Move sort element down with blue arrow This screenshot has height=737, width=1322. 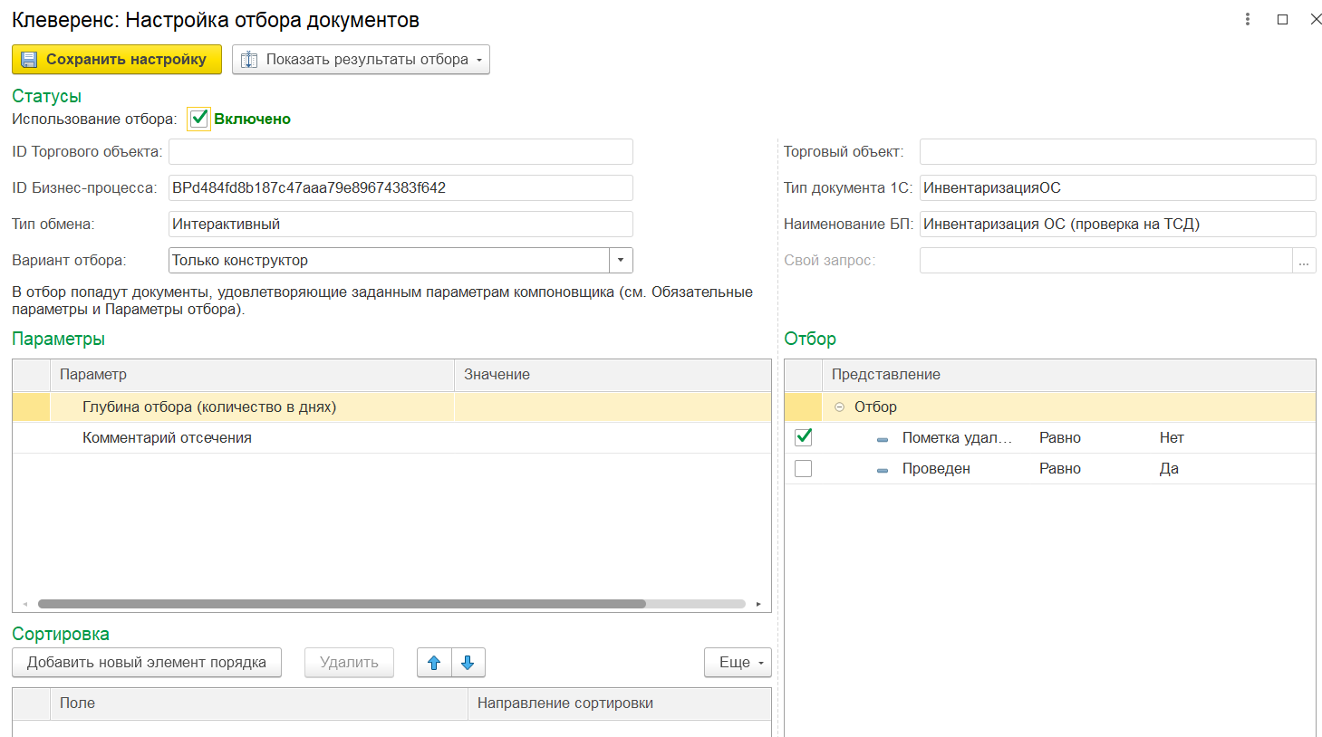[x=468, y=663]
